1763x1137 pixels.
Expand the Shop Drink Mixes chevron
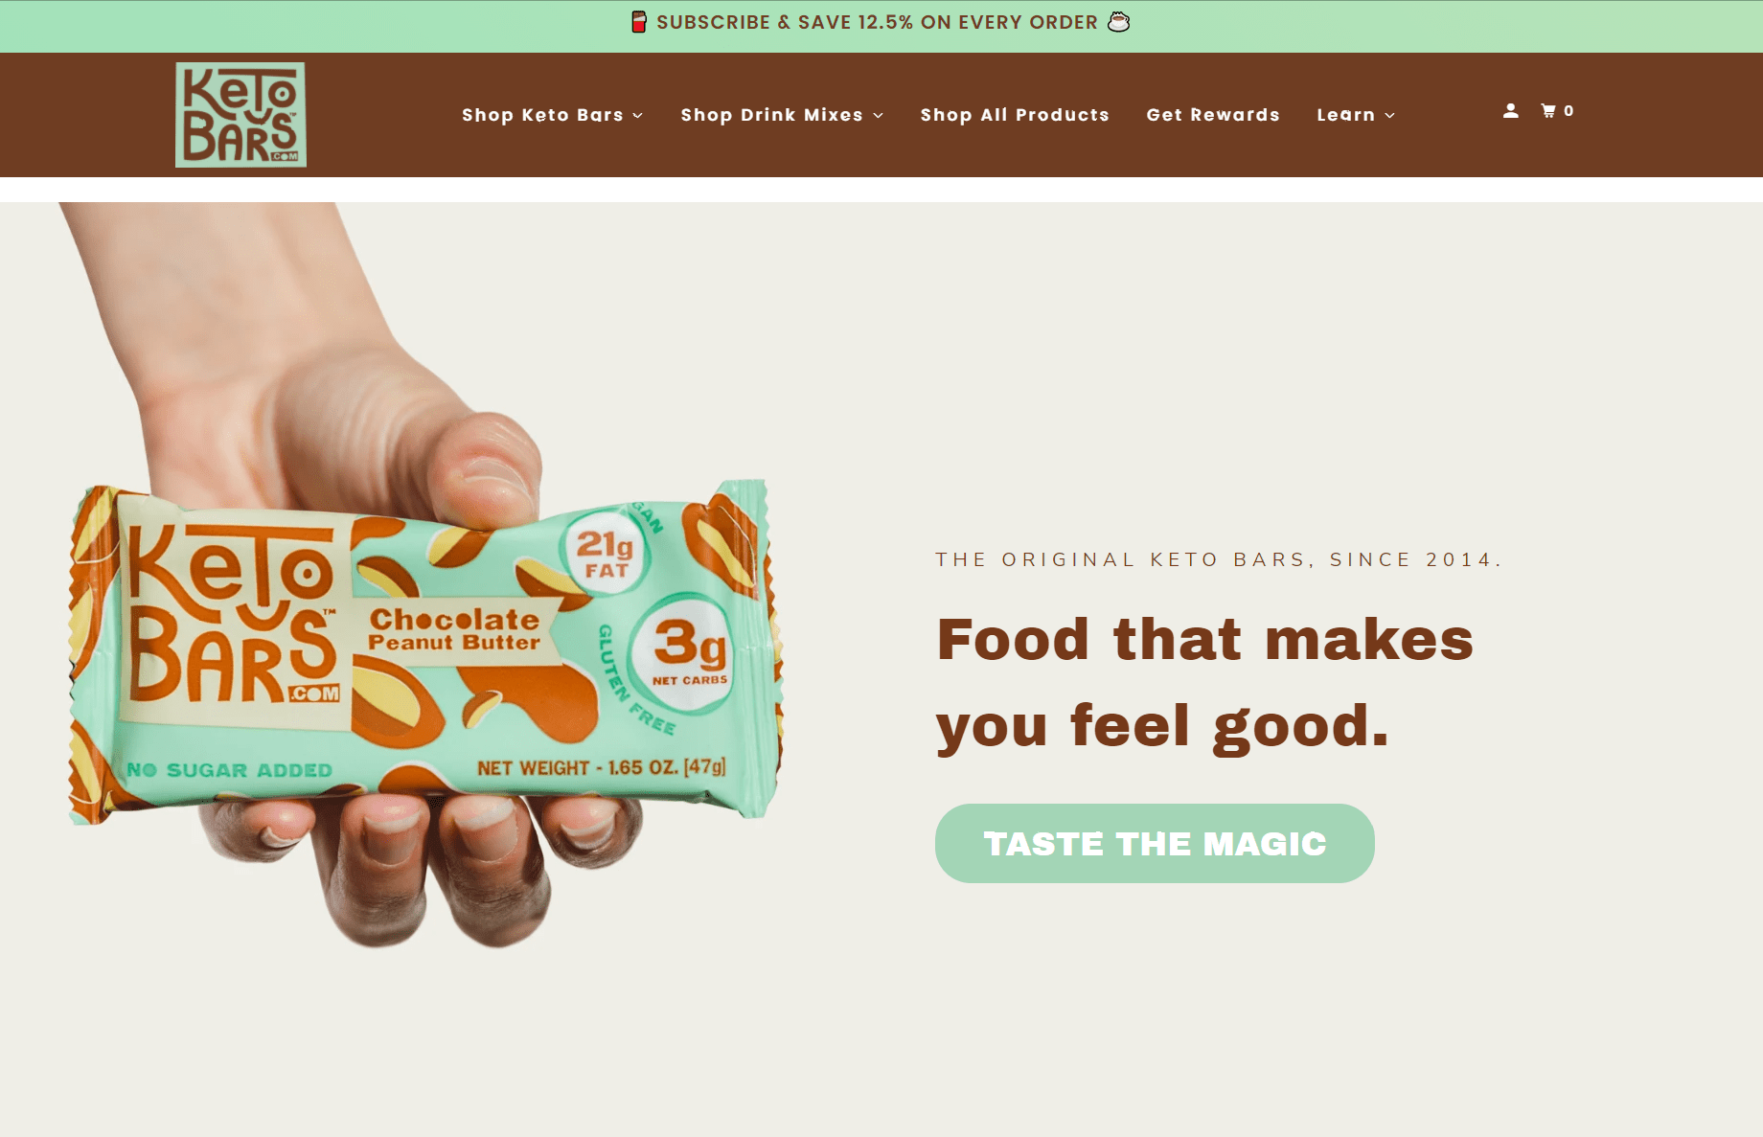pos(878,116)
